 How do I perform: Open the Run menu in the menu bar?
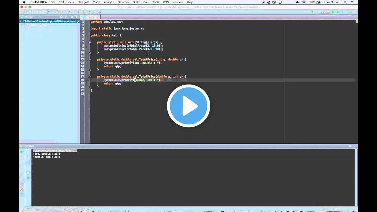146,2
